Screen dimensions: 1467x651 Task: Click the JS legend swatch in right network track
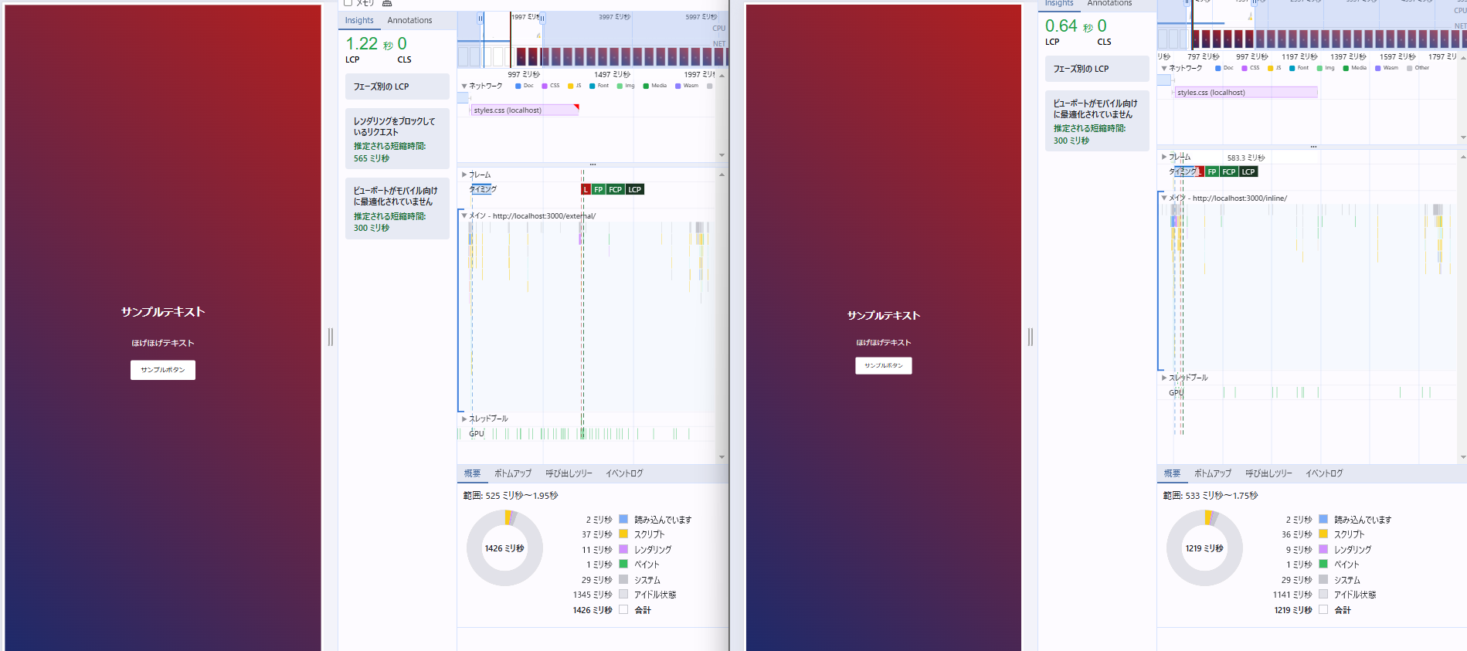[1270, 68]
